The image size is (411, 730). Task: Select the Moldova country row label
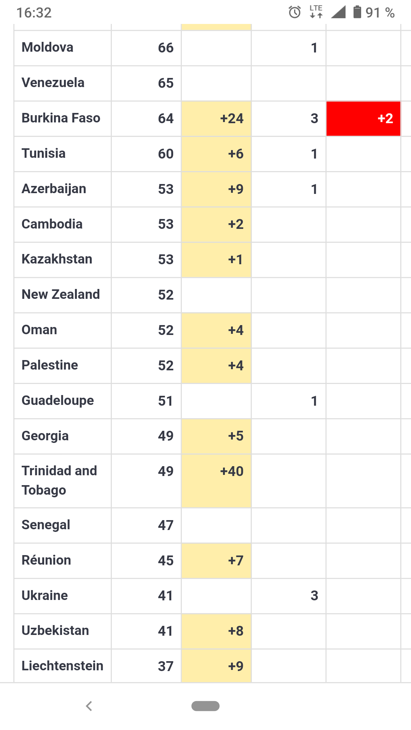(48, 48)
